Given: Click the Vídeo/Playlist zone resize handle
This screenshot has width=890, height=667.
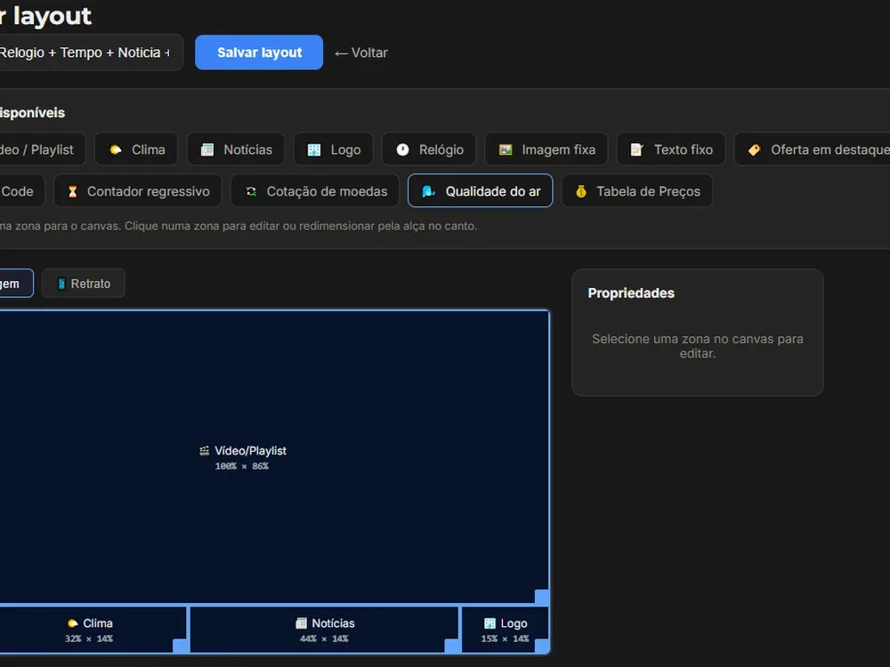Looking at the screenshot, I should pyautogui.click(x=542, y=596).
